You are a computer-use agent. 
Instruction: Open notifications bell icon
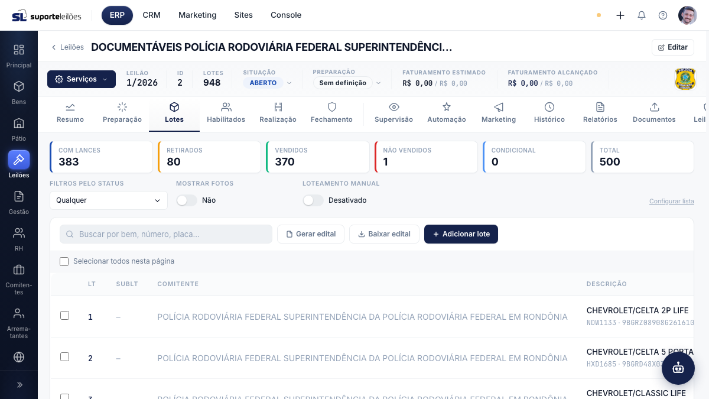coord(642,15)
